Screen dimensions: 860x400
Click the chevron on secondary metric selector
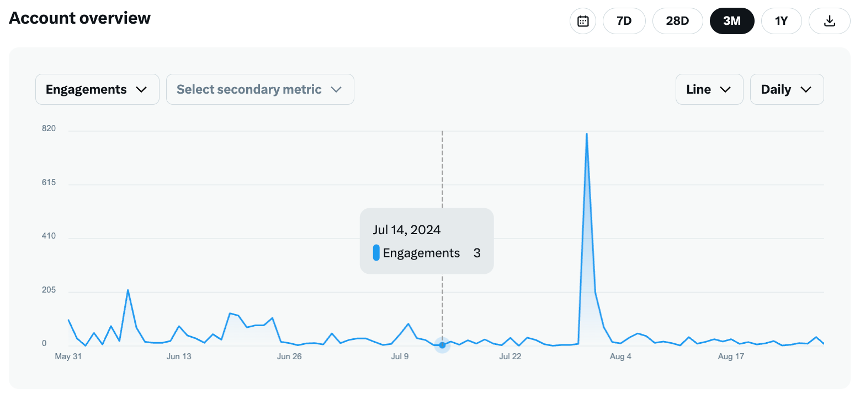[337, 89]
